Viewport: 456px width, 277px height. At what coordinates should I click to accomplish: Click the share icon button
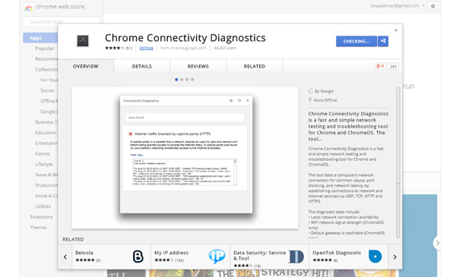(383, 41)
